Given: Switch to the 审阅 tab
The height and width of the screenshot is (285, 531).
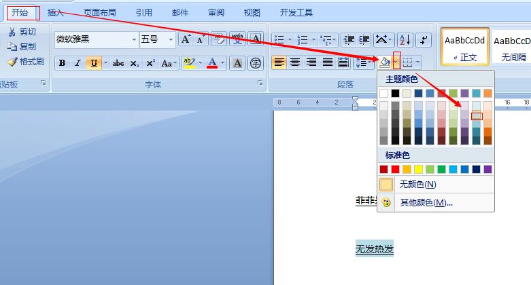Looking at the screenshot, I should (216, 13).
